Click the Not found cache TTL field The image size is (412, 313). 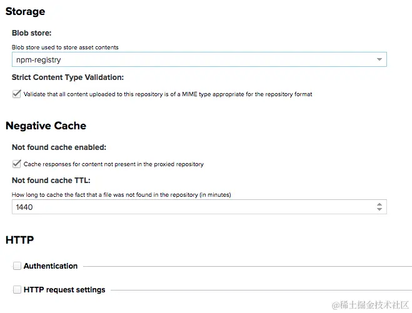199,207
